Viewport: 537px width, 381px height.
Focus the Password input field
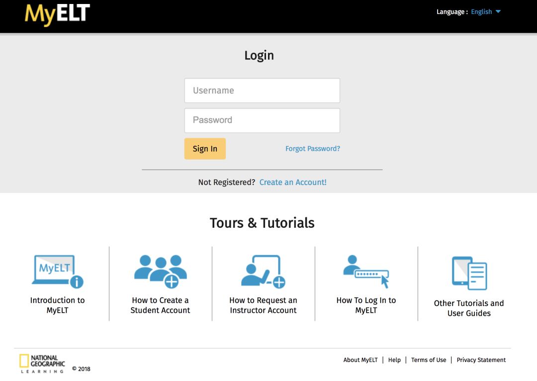[x=262, y=120]
